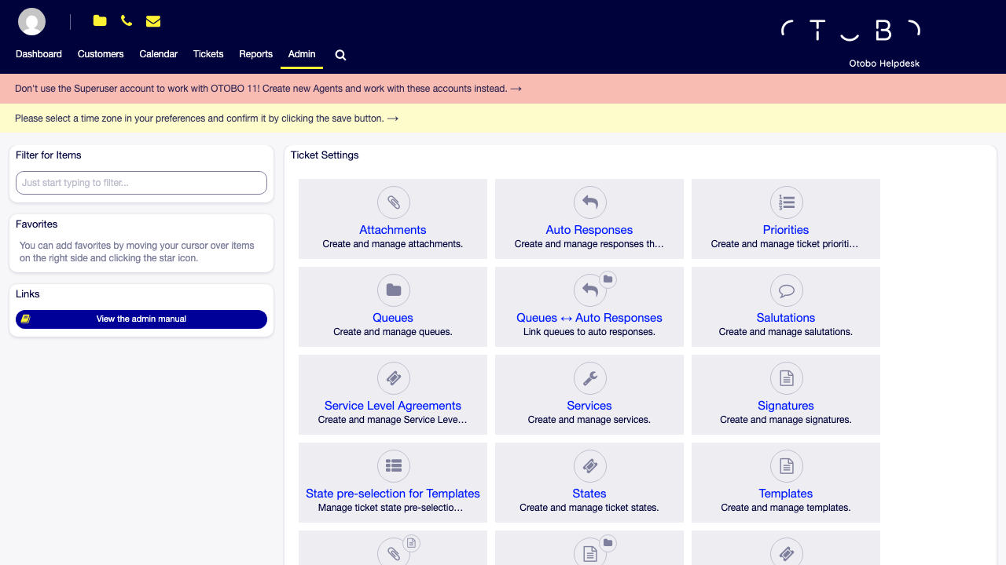Open the search magnifier icon
Screen dimensions: 1006x565
[340, 55]
